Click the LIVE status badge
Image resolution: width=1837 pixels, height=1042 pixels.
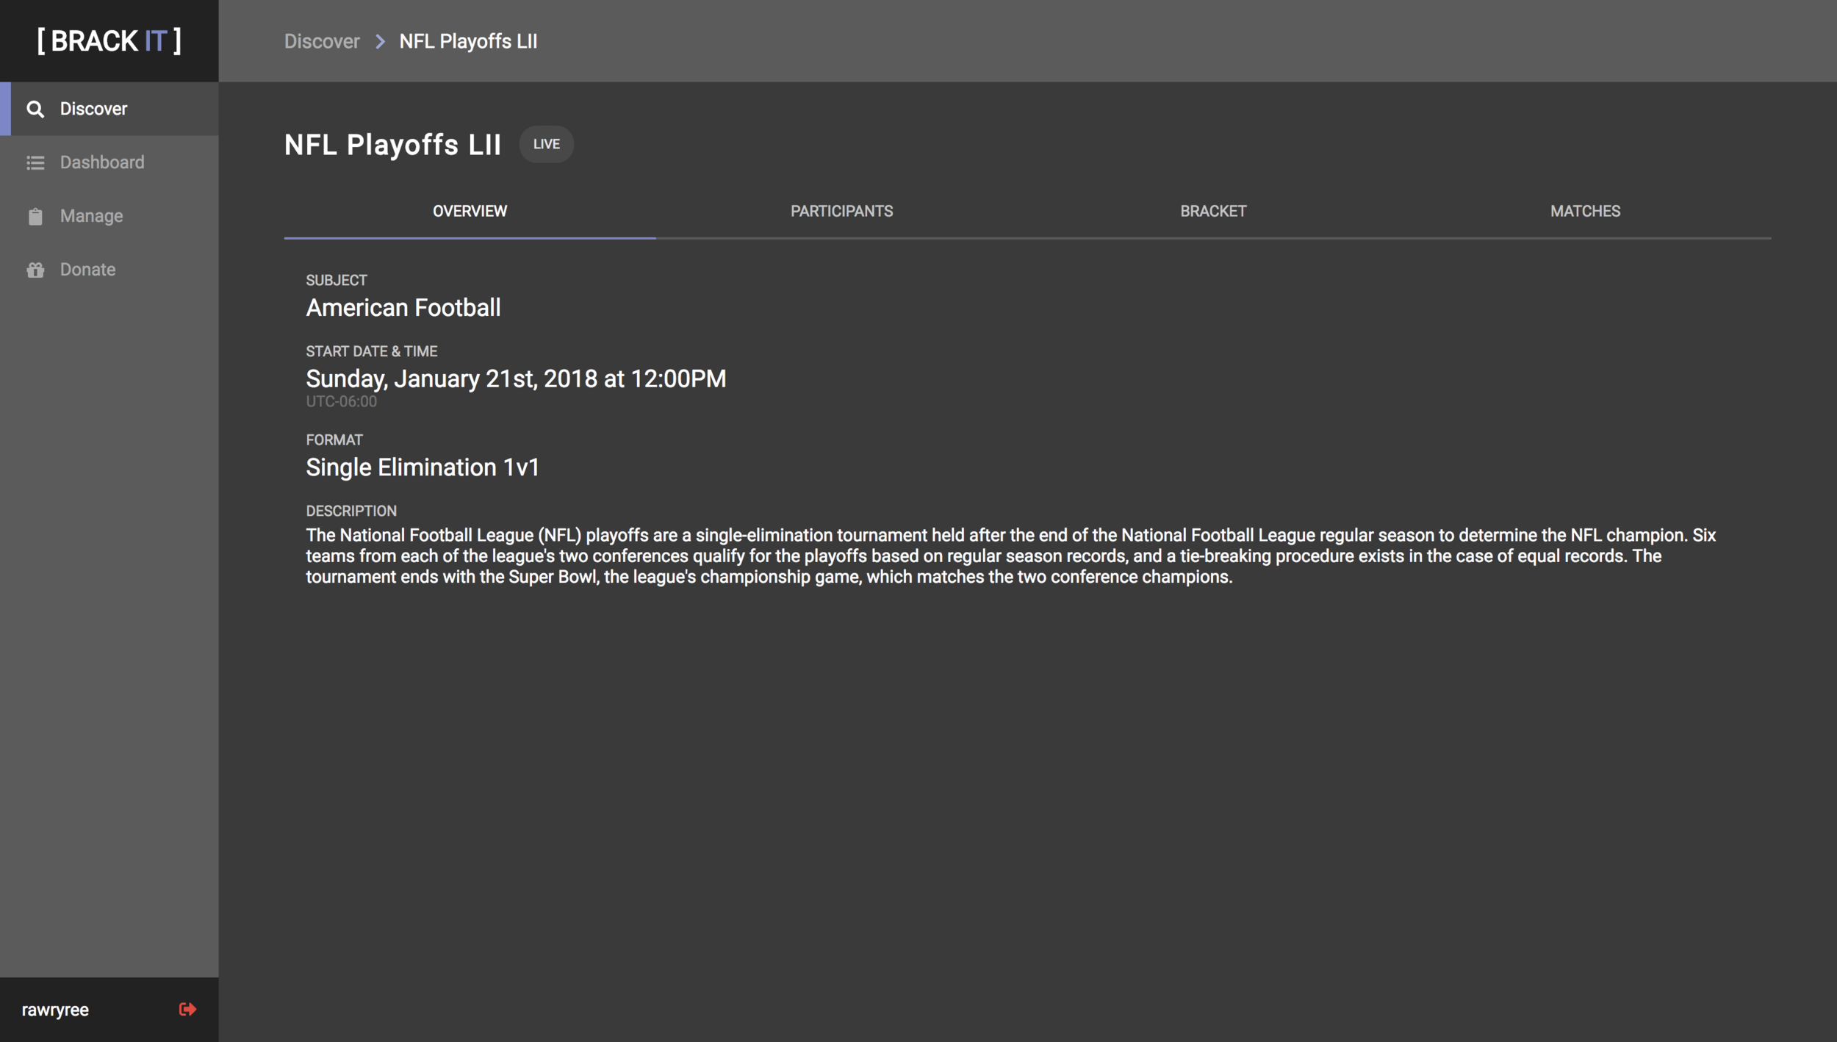click(546, 144)
